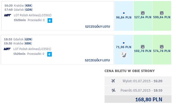The height and width of the screenshot is (104, 172).
Task: Open SZCZEGÓŁY LOTU for flight LO3502
Action: point(98,27)
